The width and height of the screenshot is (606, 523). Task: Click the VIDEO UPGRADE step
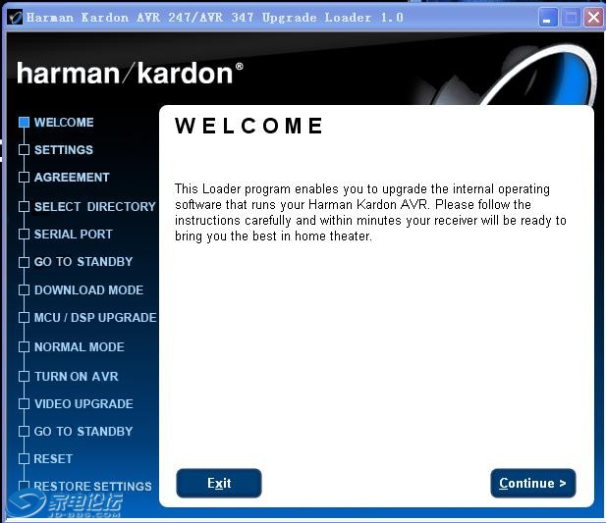(83, 403)
